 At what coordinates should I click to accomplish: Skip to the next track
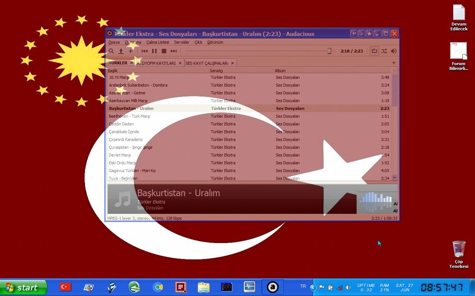(174, 51)
